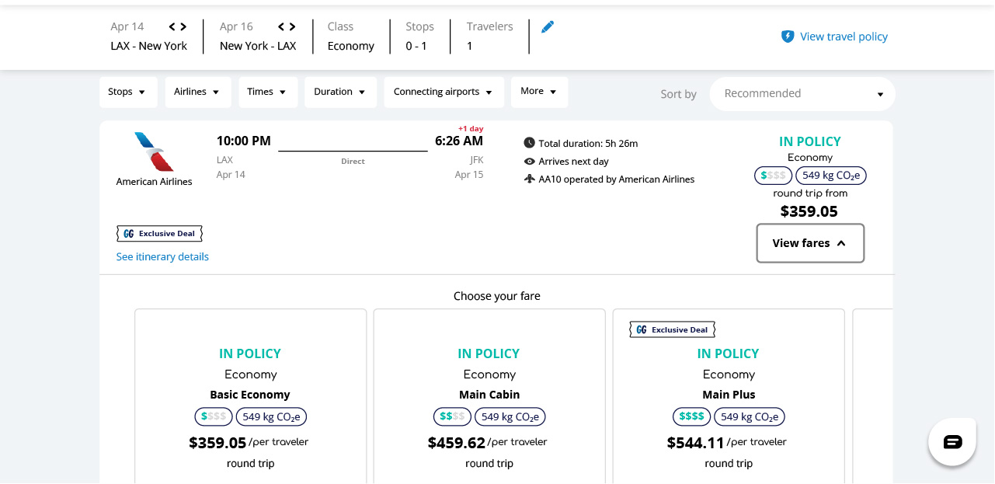The height and width of the screenshot is (484, 995).
Task: Collapse fares with View fares button
Action: pyautogui.click(x=809, y=243)
